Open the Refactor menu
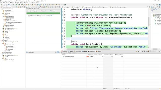The width and height of the screenshot is (161, 90). click(12, 3)
